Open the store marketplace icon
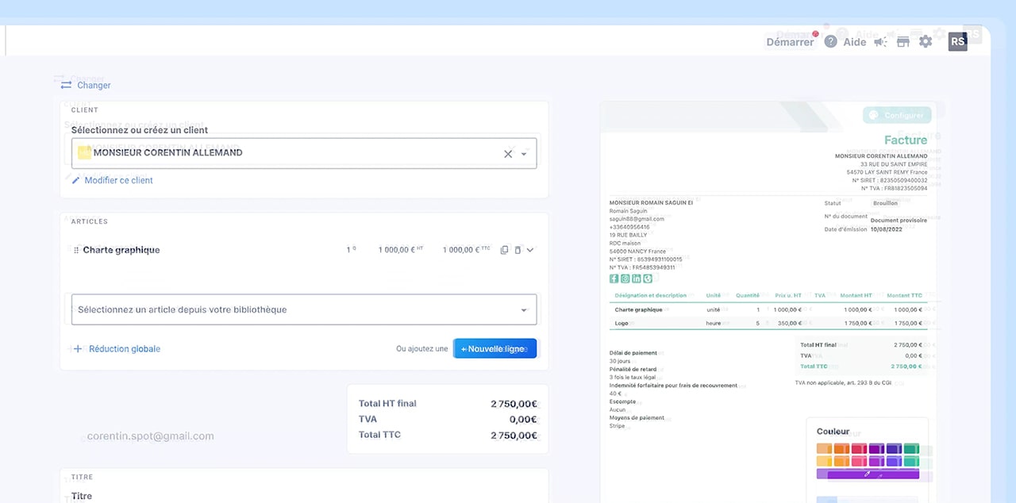This screenshot has width=1016, height=503. 902,42
